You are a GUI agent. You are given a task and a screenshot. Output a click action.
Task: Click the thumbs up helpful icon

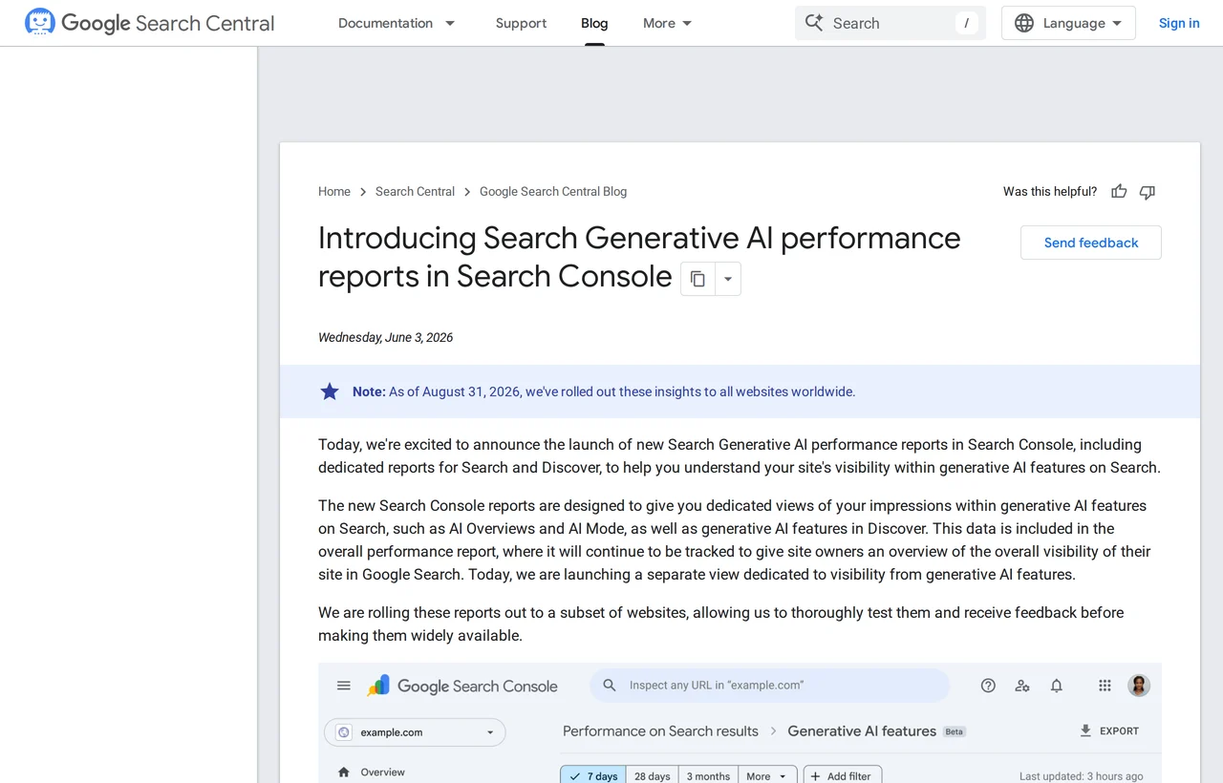coord(1119,192)
